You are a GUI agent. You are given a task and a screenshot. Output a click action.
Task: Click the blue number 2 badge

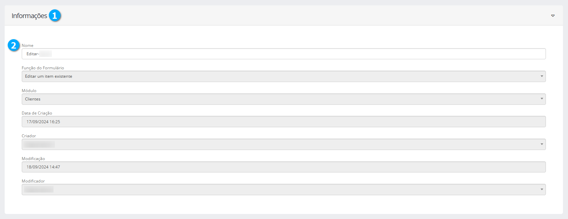(14, 45)
